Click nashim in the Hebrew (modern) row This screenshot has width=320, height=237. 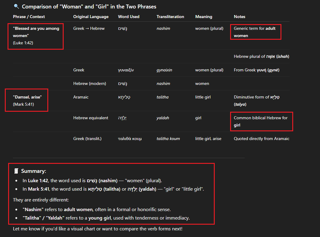click(x=163, y=83)
